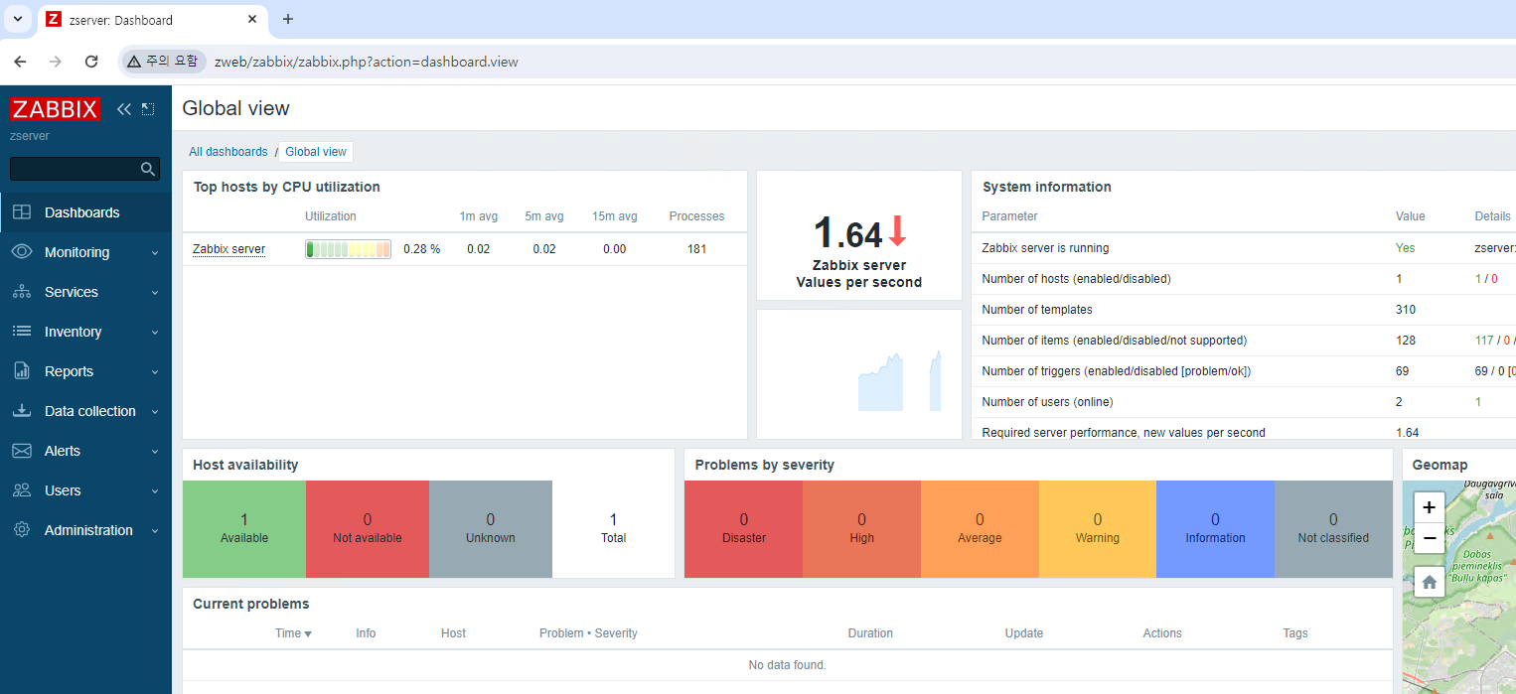Click the Data collection download icon

22,411
